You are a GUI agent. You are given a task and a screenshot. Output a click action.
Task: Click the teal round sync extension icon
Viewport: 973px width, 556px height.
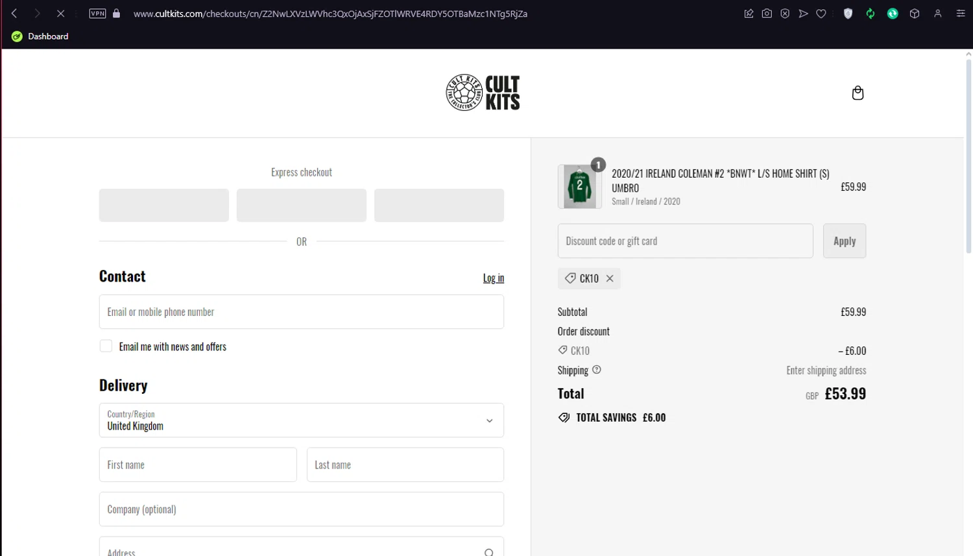(893, 13)
